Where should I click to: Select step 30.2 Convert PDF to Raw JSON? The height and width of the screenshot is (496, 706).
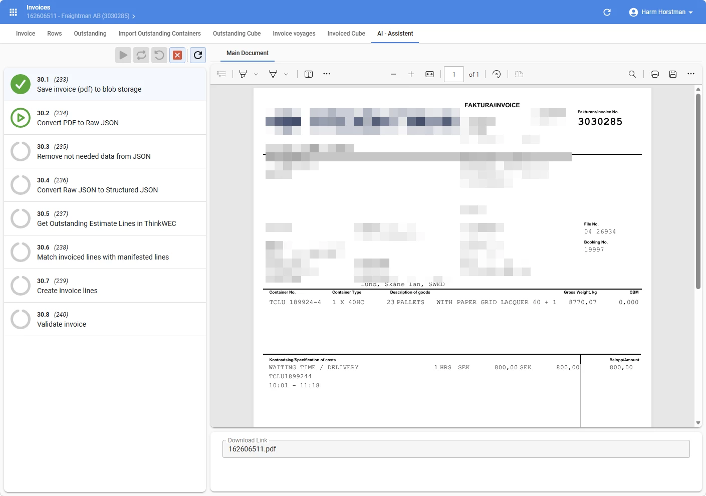point(105,118)
